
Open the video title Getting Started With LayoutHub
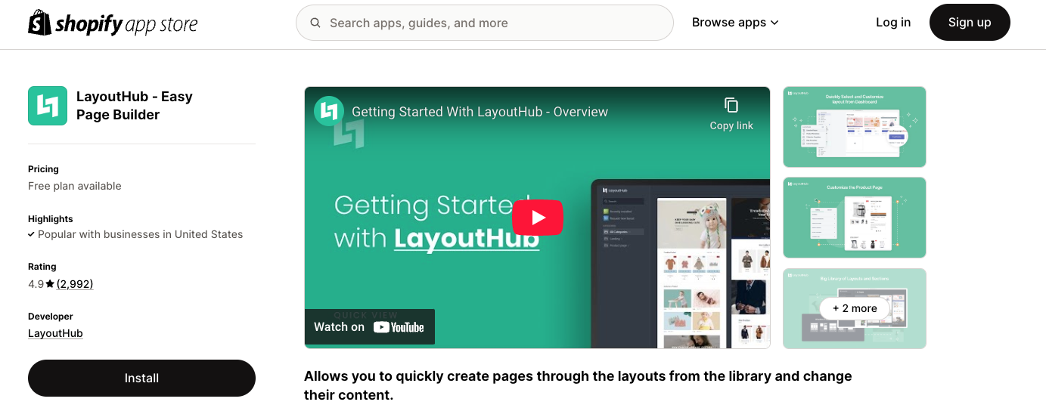pyautogui.click(x=480, y=112)
